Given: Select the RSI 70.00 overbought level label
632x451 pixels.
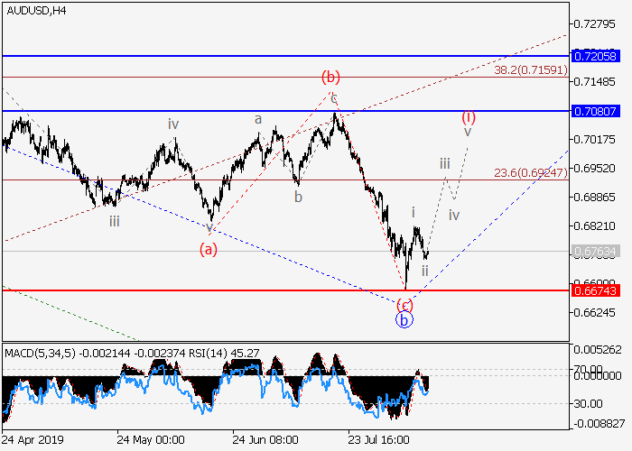Looking at the screenshot, I should coord(594,369).
